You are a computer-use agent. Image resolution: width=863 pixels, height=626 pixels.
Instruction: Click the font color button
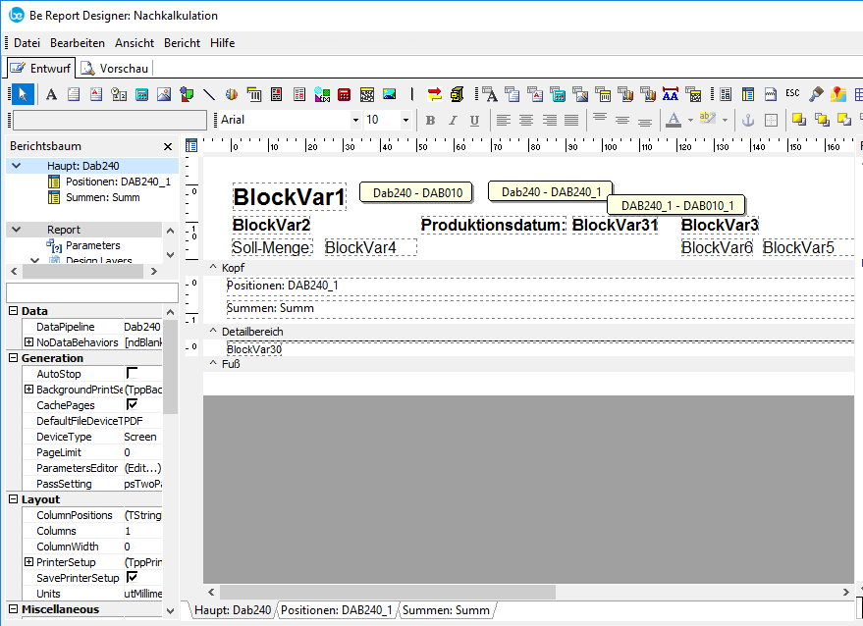coord(673,120)
